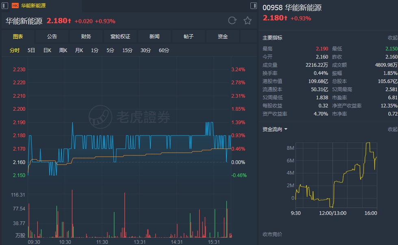Click the 3.24% percent axis label

click(x=238, y=69)
